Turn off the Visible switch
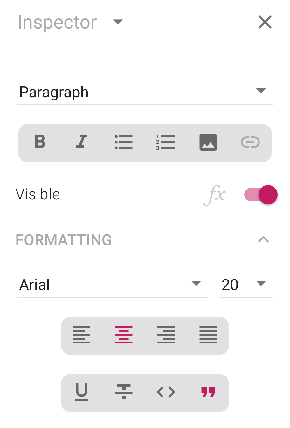Viewport: 290px width, 428px height. click(x=261, y=195)
